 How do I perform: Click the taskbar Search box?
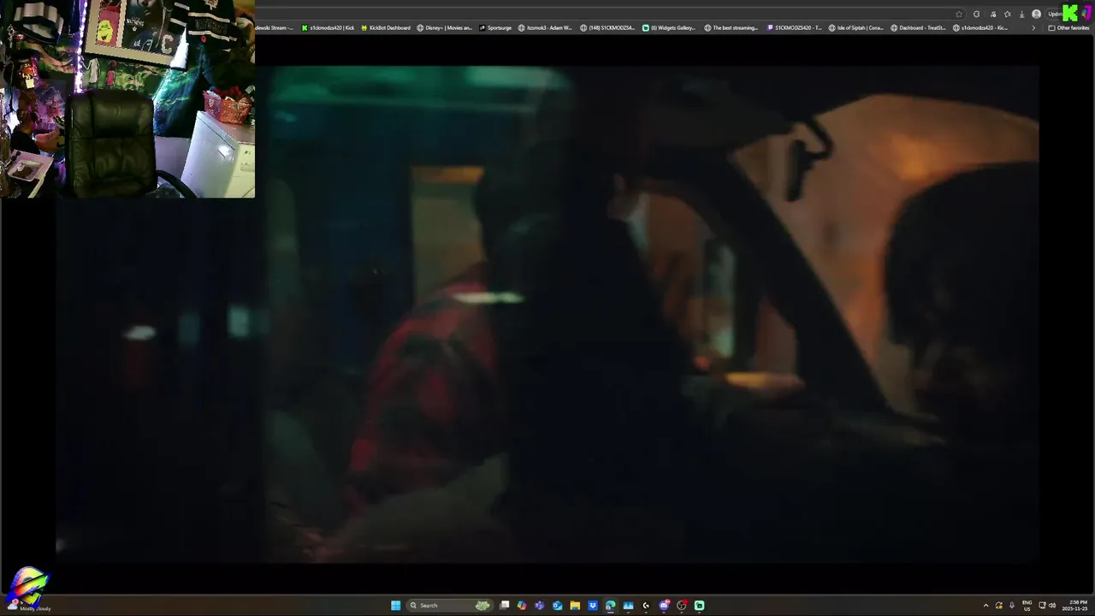tap(450, 606)
